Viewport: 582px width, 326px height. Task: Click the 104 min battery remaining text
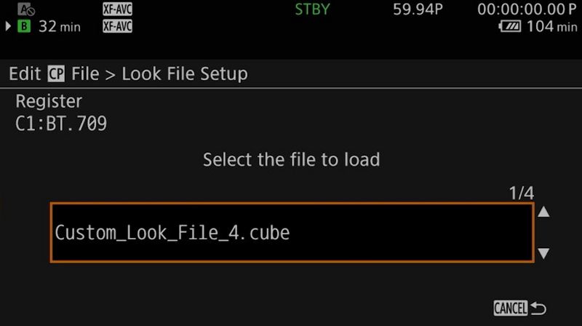[x=552, y=26]
